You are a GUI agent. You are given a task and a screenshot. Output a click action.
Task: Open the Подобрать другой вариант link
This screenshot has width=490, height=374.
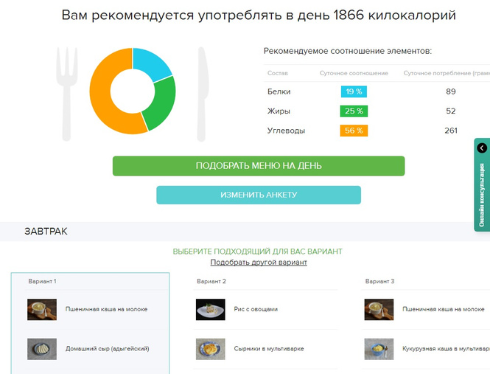tap(259, 263)
